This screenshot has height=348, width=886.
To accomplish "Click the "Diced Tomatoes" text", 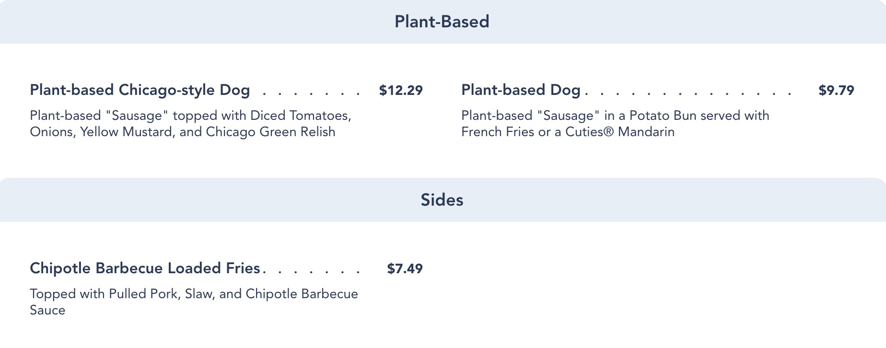I will click(x=300, y=116).
